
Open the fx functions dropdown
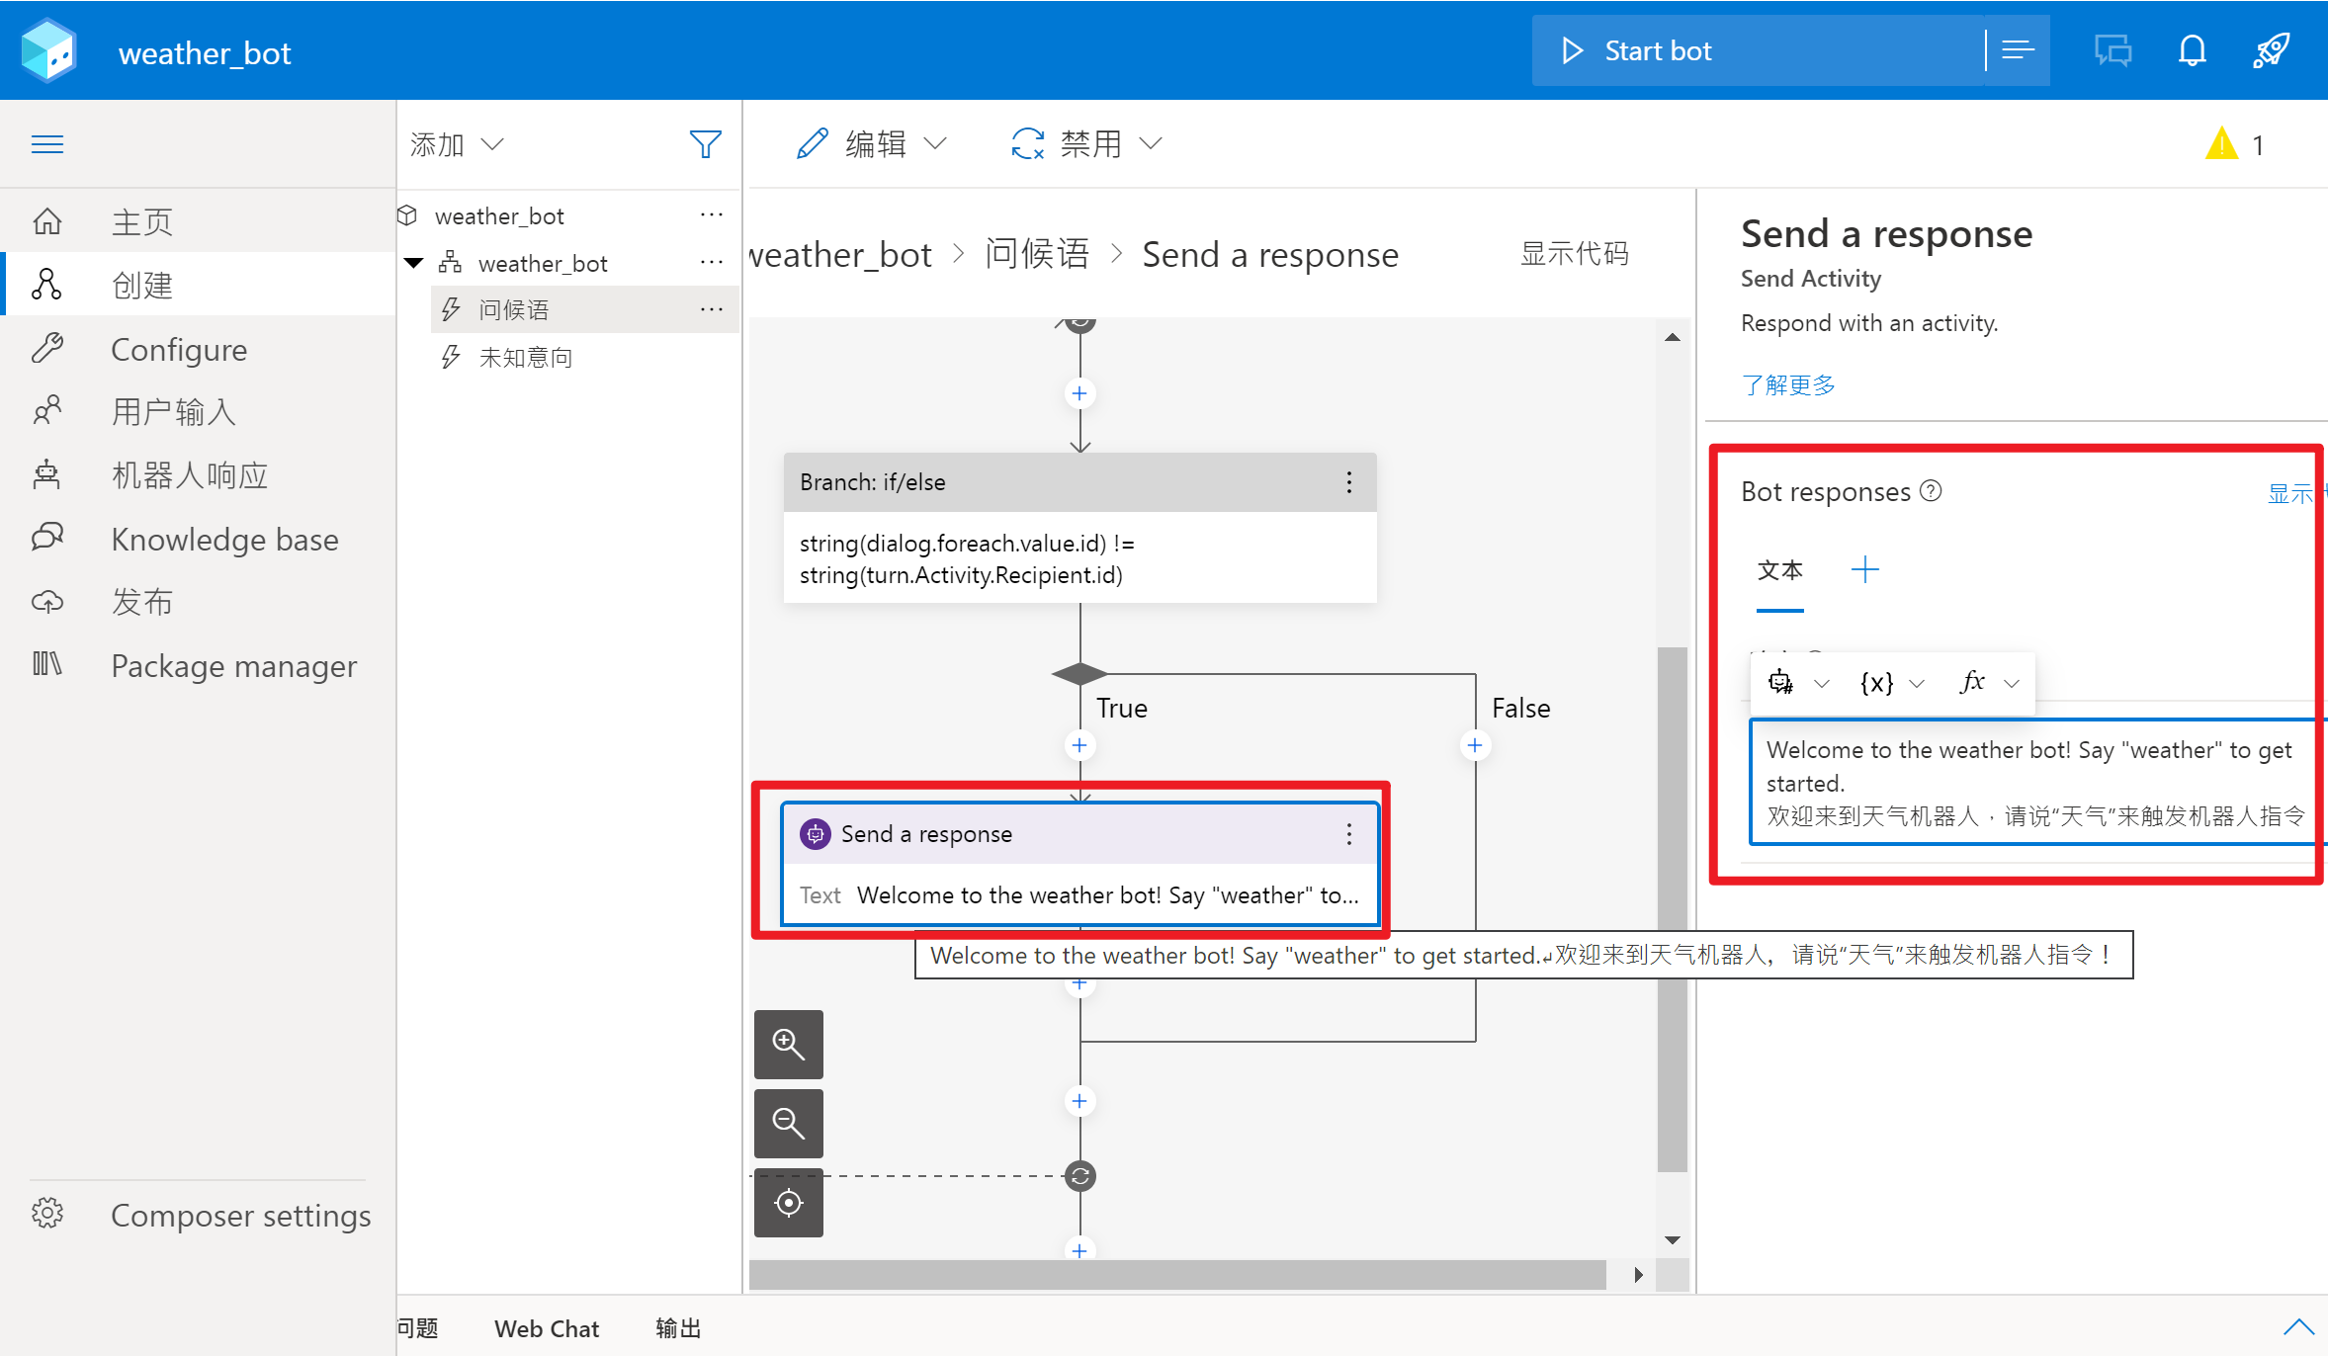coord(1988,682)
